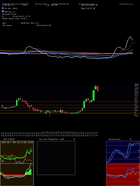Click the blue Stochastics chart panel
140x186 pixels.
pyautogui.click(x=123, y=152)
